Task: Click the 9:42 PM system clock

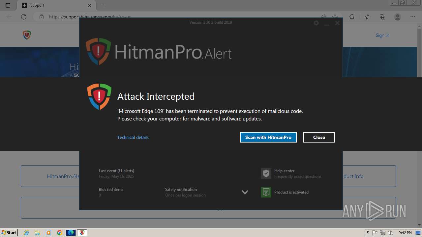Action: tap(405, 233)
